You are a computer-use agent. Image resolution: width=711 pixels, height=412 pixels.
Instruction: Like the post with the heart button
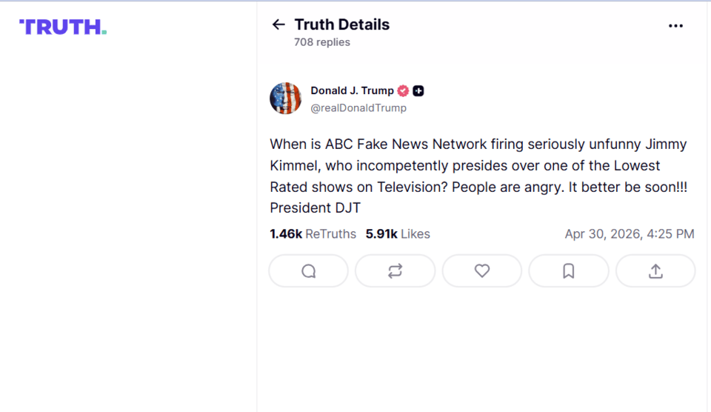(482, 271)
